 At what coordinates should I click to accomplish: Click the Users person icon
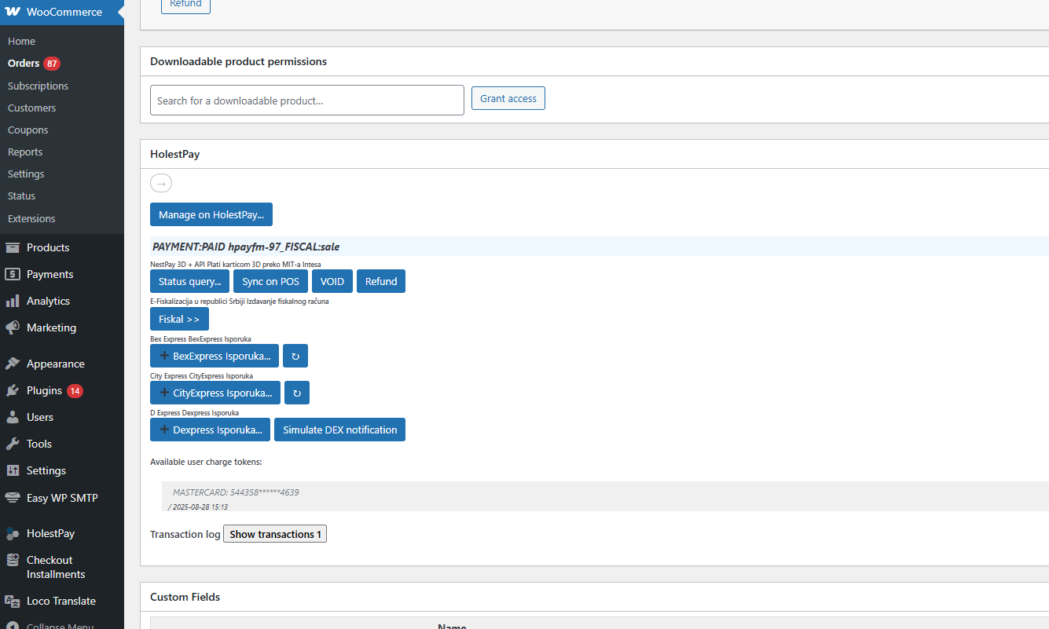13,417
